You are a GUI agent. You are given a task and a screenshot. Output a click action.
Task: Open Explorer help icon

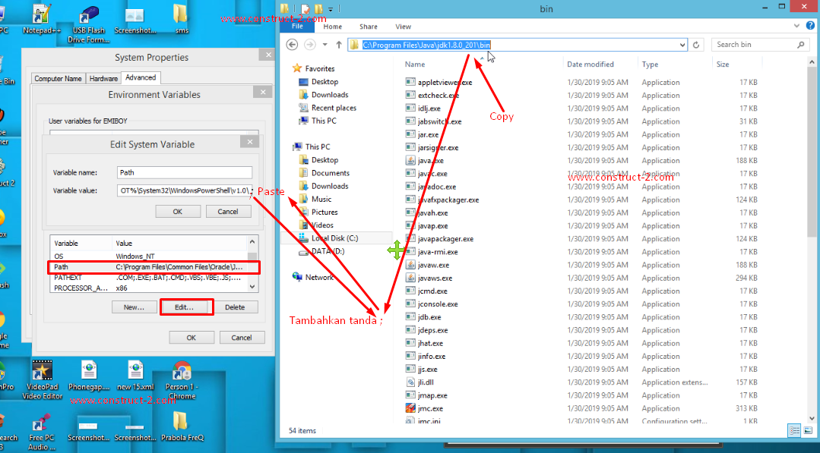pos(811,25)
